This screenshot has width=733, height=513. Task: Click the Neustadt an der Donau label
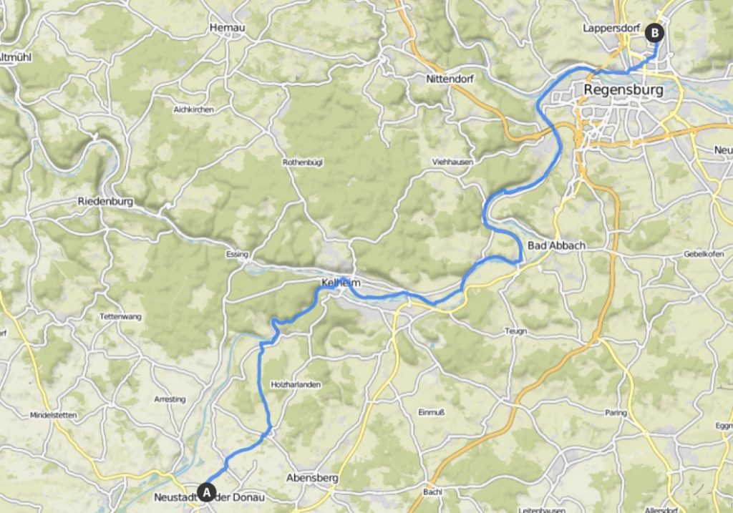[x=210, y=497]
